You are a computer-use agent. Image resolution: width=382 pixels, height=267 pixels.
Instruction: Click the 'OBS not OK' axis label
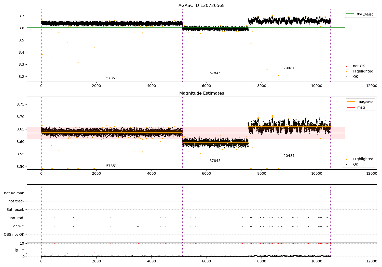point(14,235)
